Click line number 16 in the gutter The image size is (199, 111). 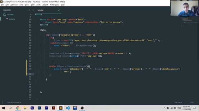pos(30,35)
